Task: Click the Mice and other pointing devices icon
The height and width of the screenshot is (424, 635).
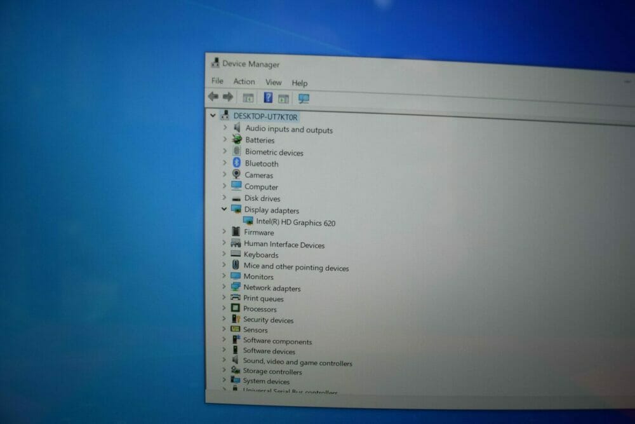Action: 236,265
